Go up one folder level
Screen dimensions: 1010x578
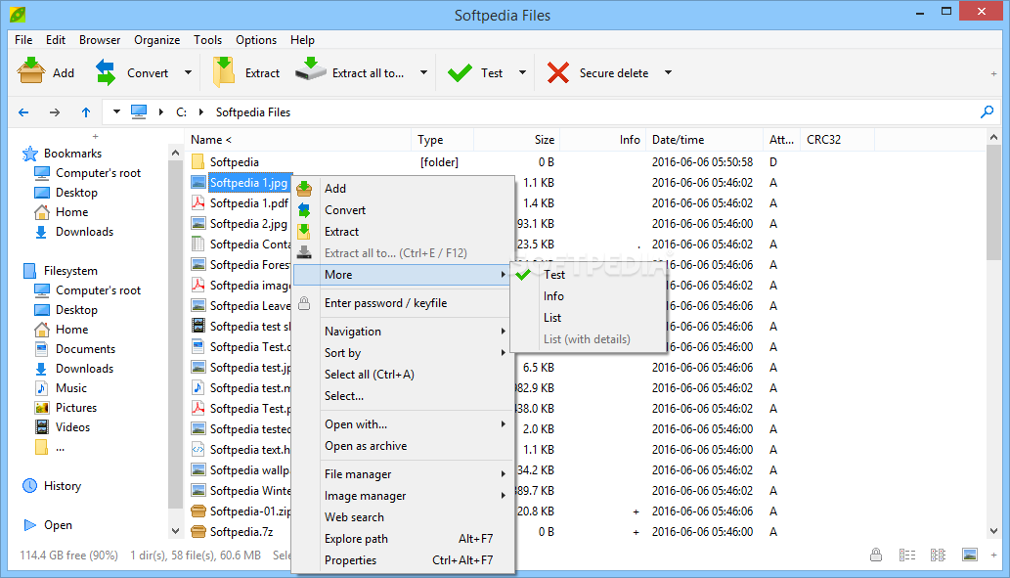pyautogui.click(x=86, y=112)
